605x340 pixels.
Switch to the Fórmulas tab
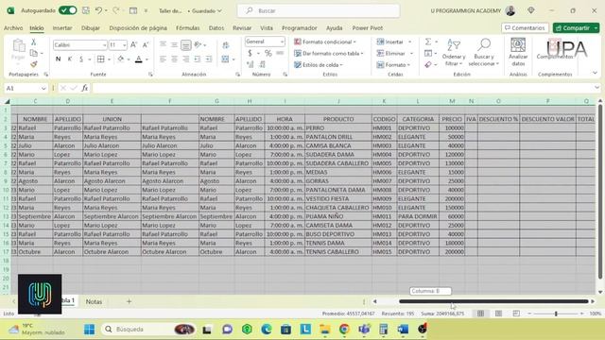187,28
